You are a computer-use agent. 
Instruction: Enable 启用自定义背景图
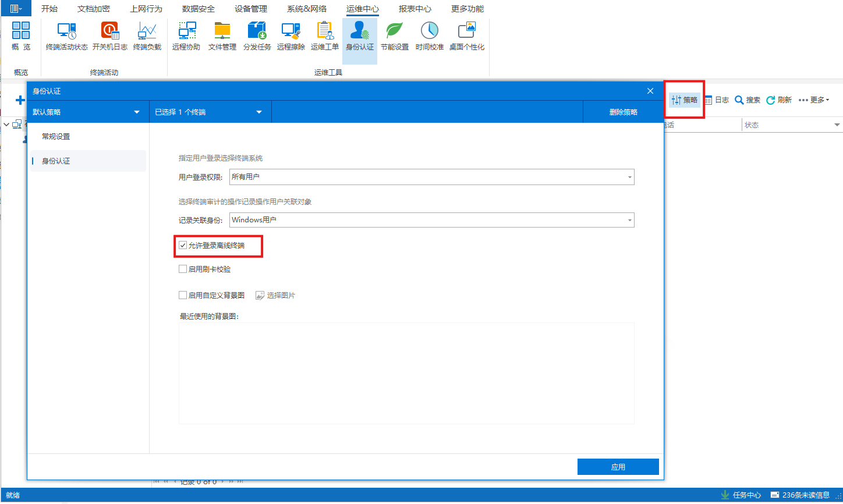[x=182, y=295]
